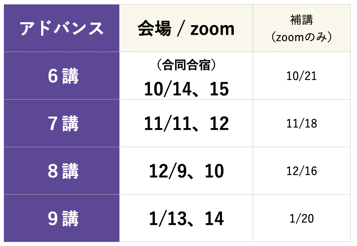This screenshot has height=246, width=357.
Task: Click the 12/16 makeup date
Action: (x=301, y=171)
